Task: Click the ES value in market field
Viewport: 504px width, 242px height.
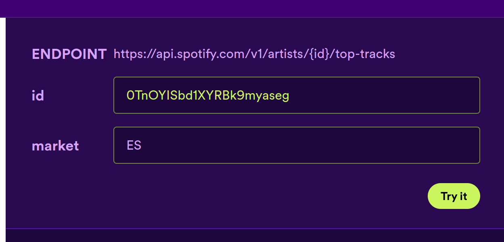Action: coord(134,145)
